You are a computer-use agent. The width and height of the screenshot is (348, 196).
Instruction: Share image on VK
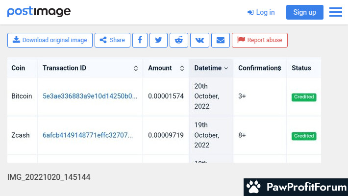pos(199,40)
